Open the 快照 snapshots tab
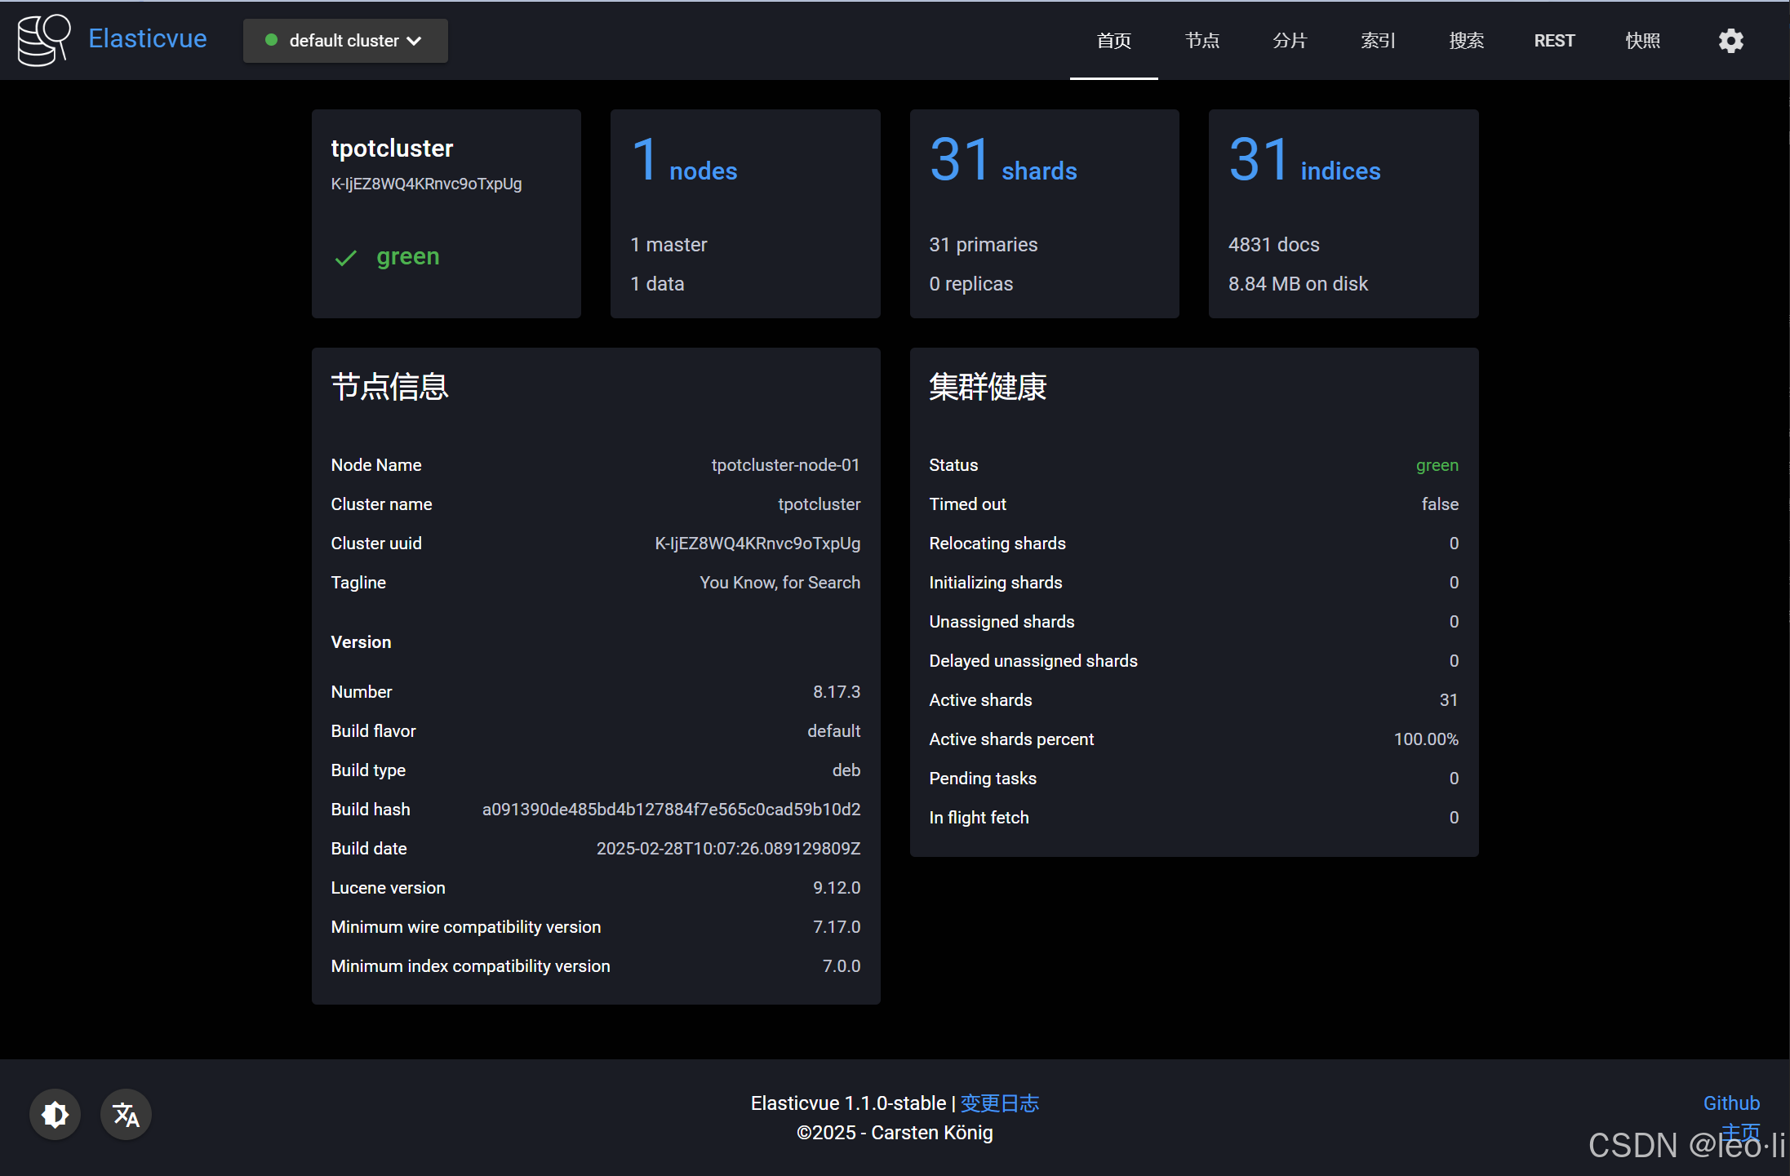The image size is (1790, 1176). pos(1642,41)
